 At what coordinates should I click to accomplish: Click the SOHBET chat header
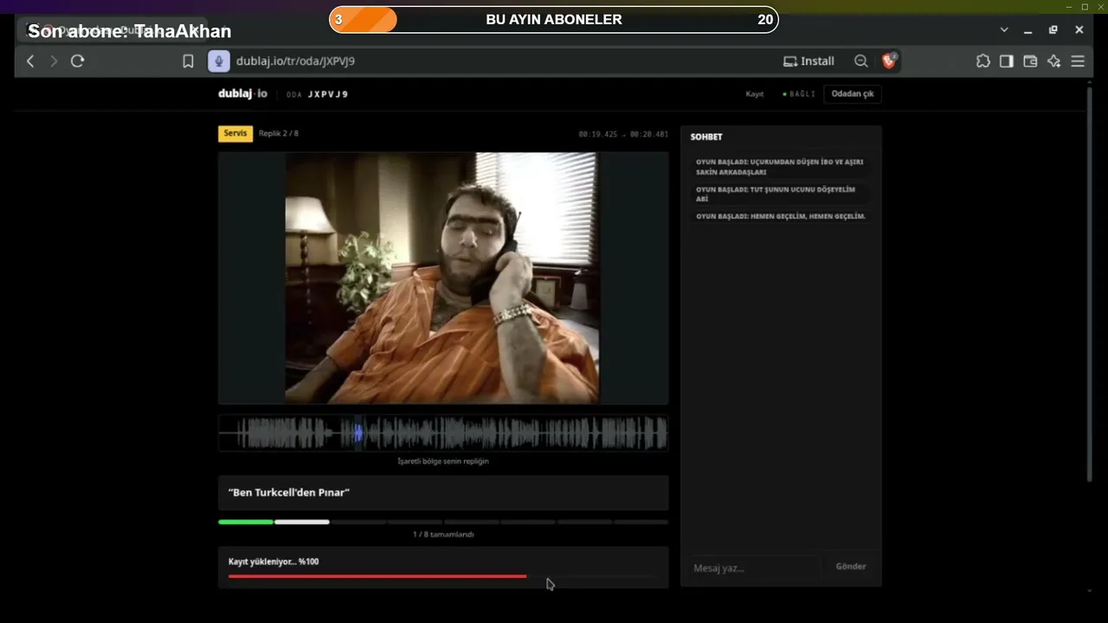706,137
